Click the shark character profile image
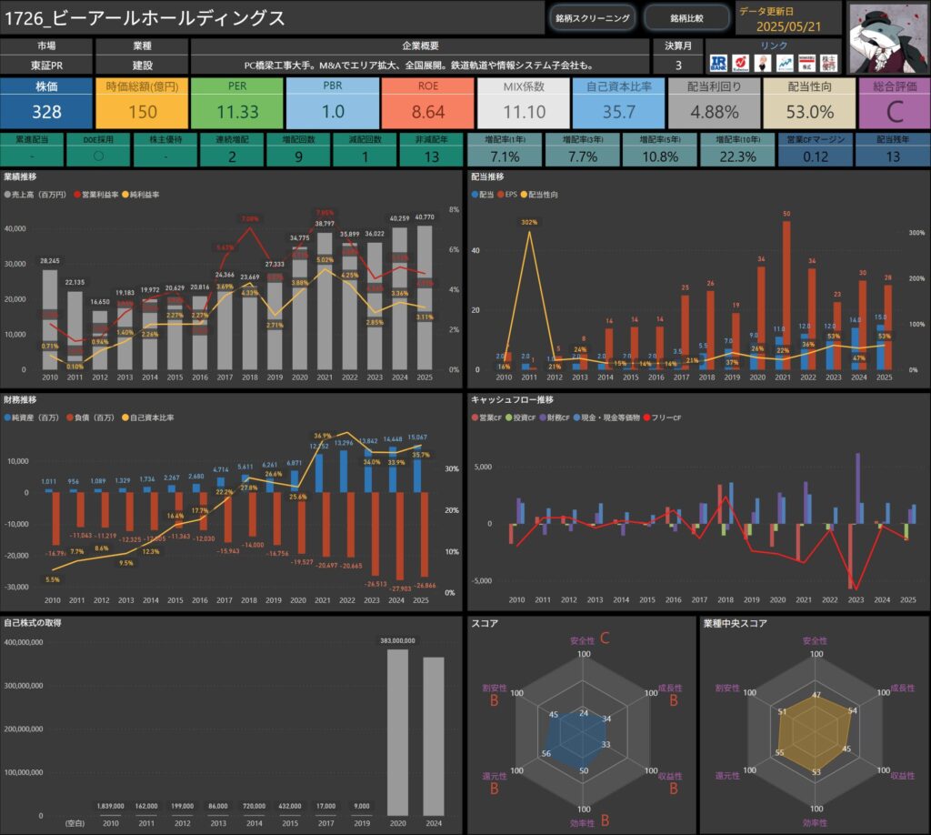 click(x=888, y=38)
